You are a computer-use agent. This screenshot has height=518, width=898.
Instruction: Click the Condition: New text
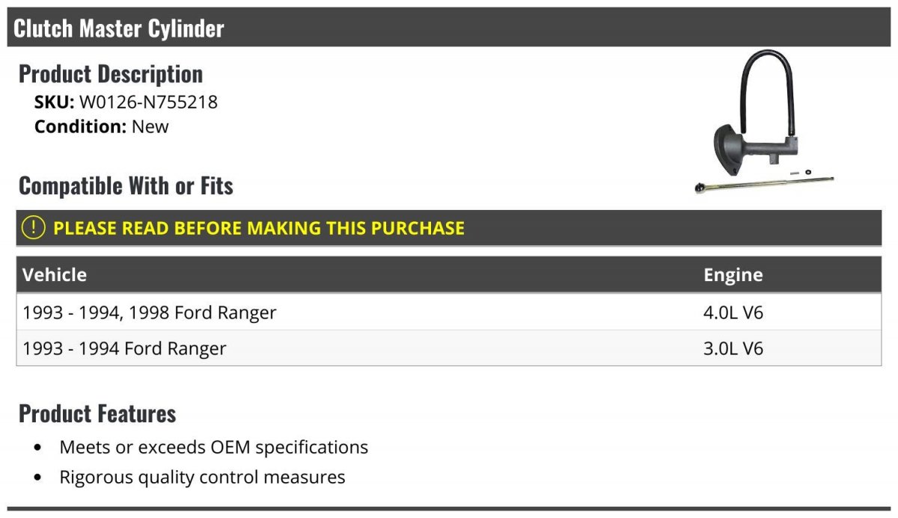pos(102,126)
